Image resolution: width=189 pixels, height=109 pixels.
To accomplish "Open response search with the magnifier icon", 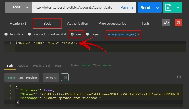I will (179, 77).
